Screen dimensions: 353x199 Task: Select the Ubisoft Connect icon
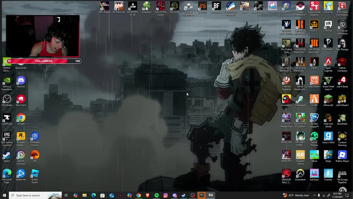pyautogui.click(x=21, y=158)
